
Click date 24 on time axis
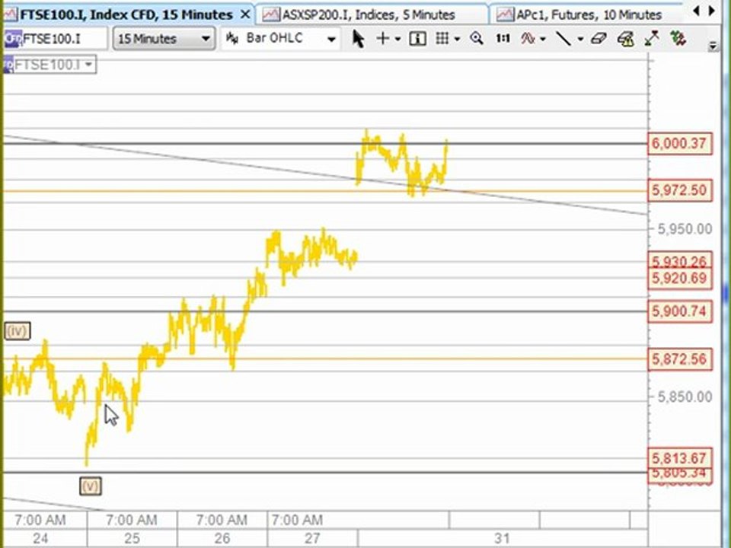(40, 539)
